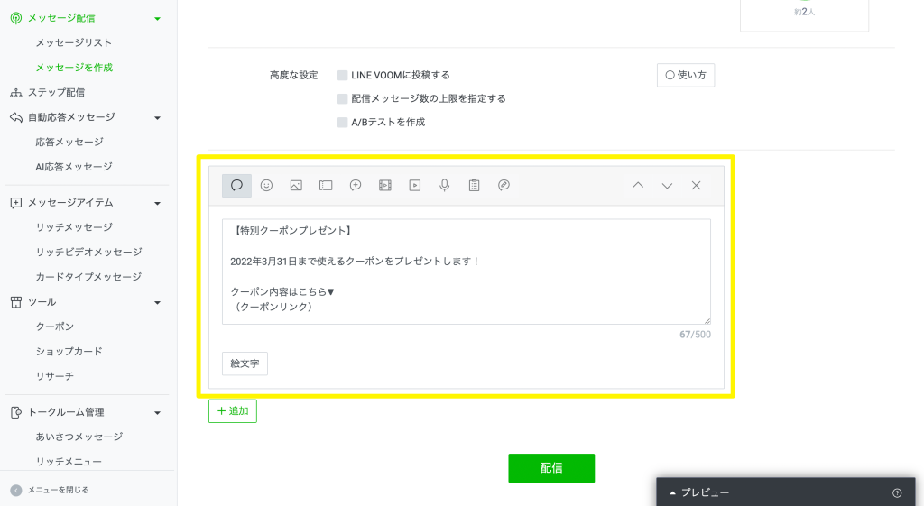Collapse the メッセージ配信 section arrow
Image resolution: width=924 pixels, height=506 pixels.
click(157, 19)
